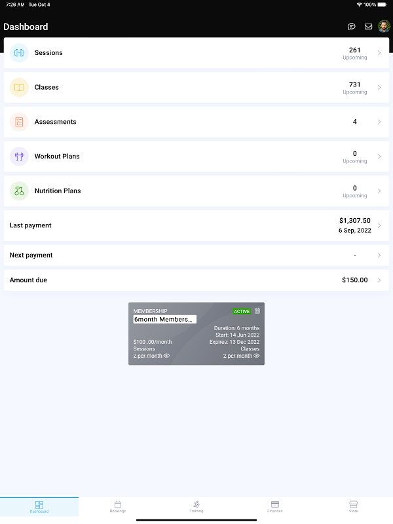This screenshot has height=524, width=393.
Task: Switch to the Finances tab
Action: click(x=275, y=506)
